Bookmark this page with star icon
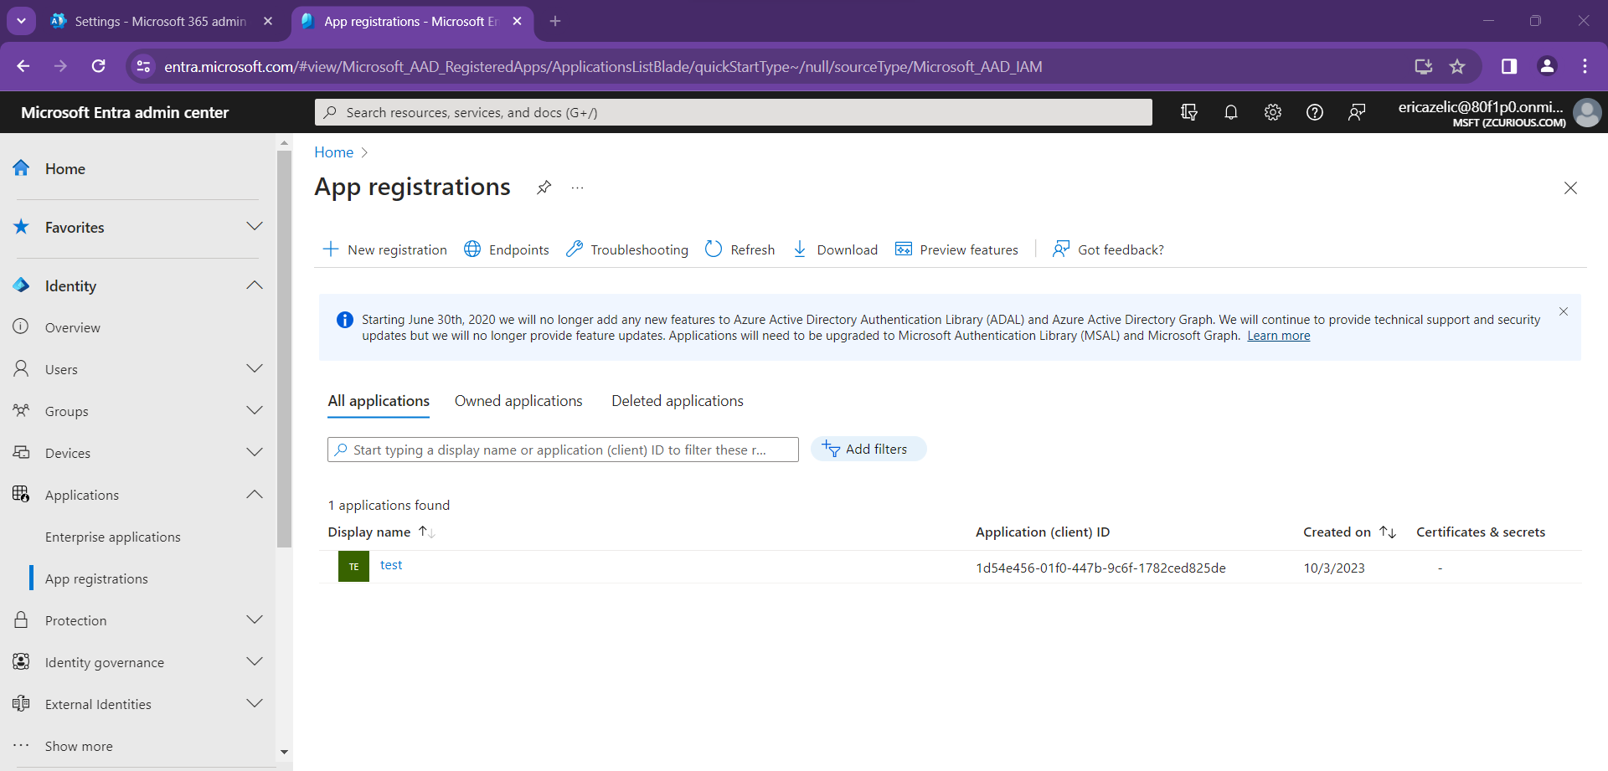 point(1457,66)
